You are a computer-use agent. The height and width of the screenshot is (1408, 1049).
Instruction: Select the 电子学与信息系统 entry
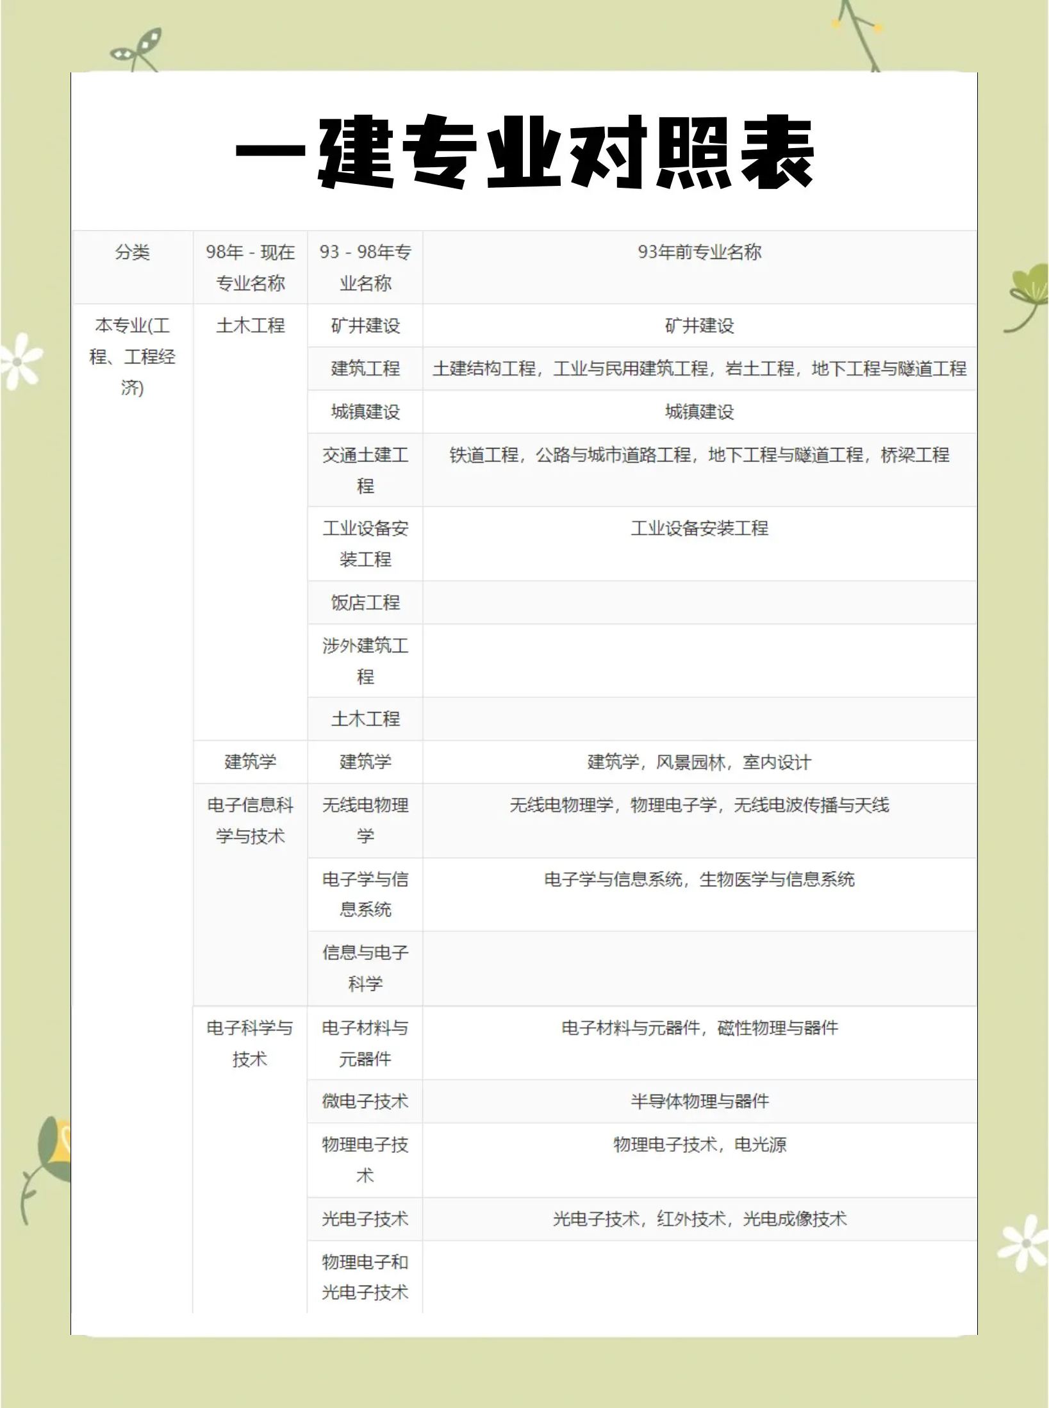point(365,894)
